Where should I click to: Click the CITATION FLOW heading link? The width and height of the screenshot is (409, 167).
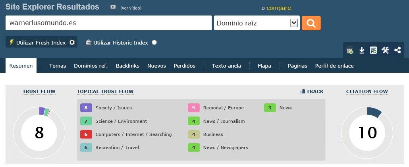click(367, 91)
